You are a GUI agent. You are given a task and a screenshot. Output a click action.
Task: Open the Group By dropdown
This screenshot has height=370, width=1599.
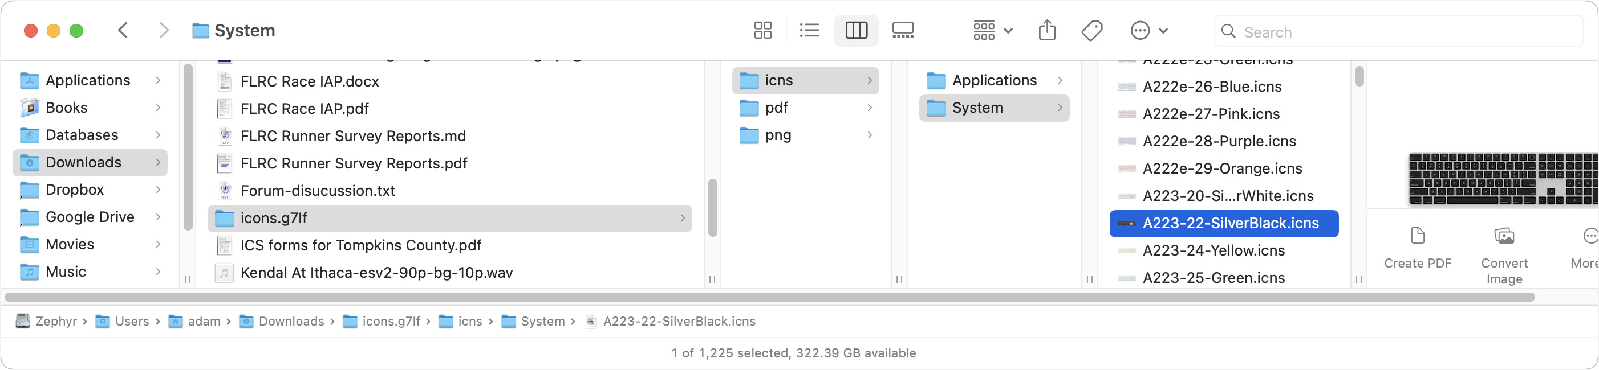coord(992,30)
